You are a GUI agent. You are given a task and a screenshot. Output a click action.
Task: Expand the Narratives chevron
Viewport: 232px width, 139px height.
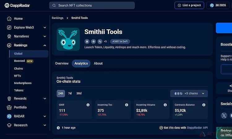click(45, 36)
